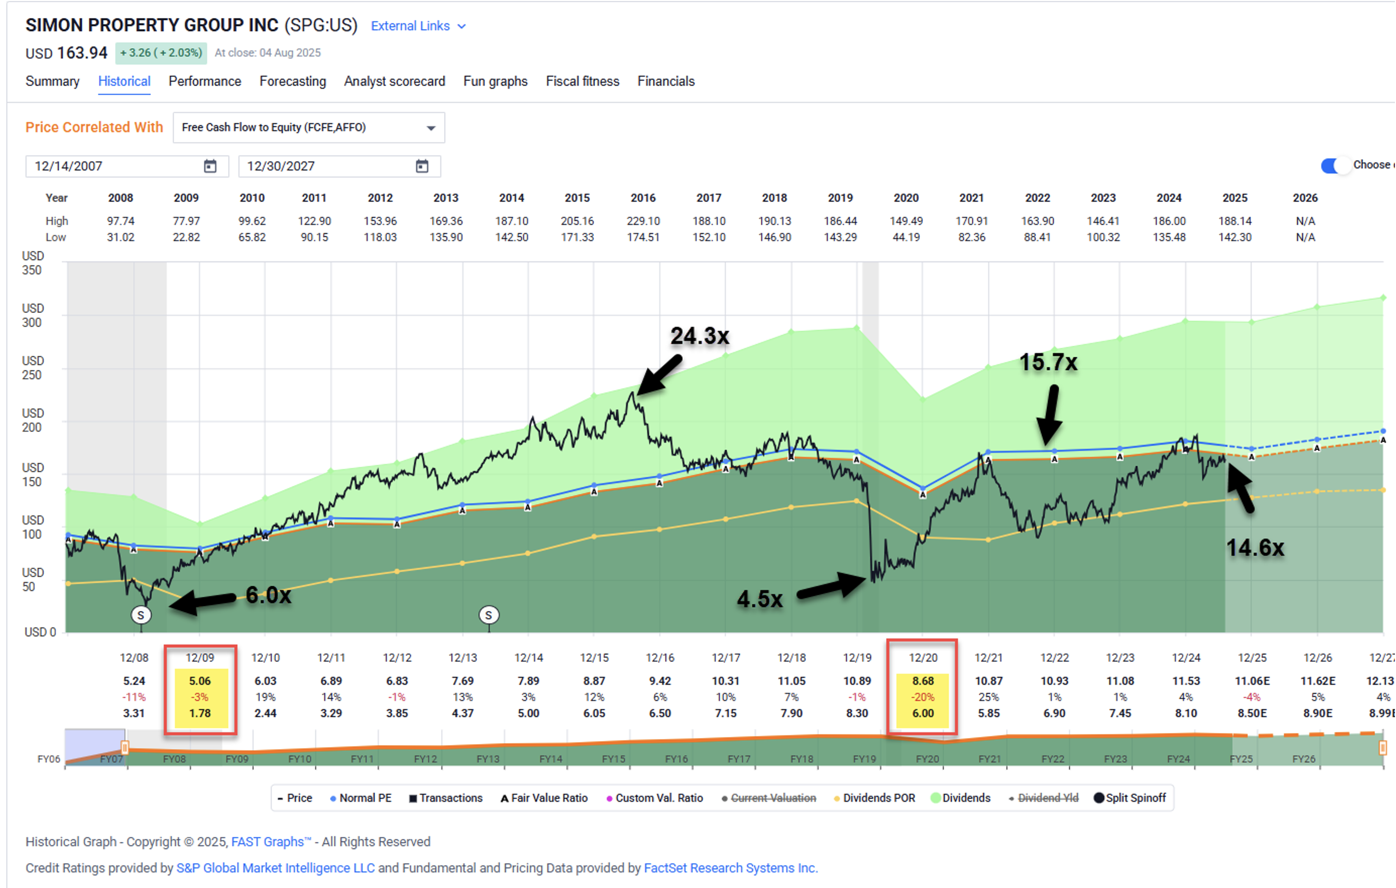Toggle the Split Spinoff legend item
The height and width of the screenshot is (888, 1396).
tap(1129, 798)
